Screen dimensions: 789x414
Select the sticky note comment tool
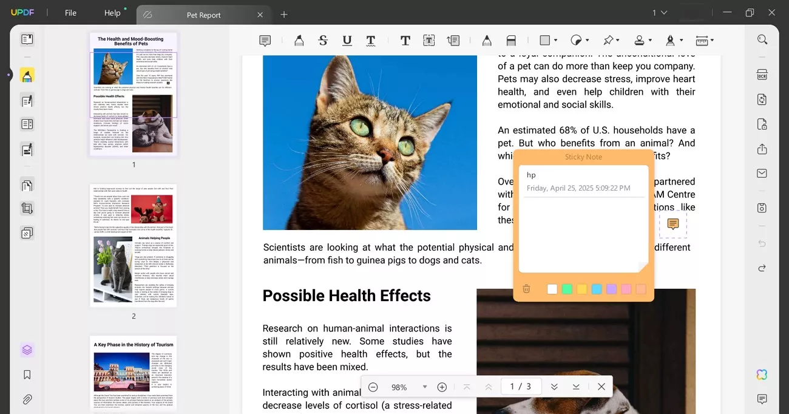[x=265, y=41]
